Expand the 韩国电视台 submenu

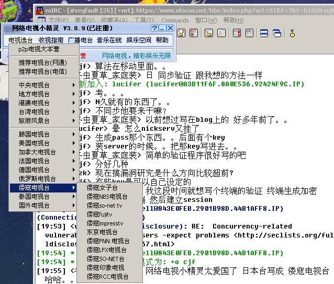pyautogui.click(x=44, y=134)
